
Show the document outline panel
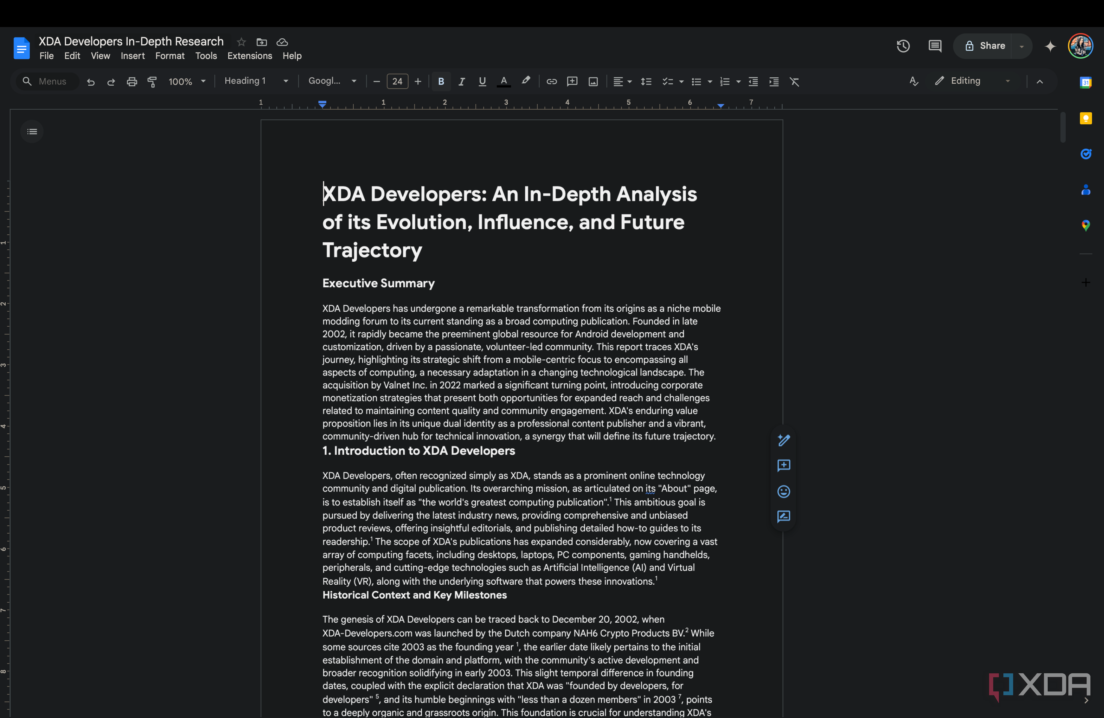coord(32,132)
